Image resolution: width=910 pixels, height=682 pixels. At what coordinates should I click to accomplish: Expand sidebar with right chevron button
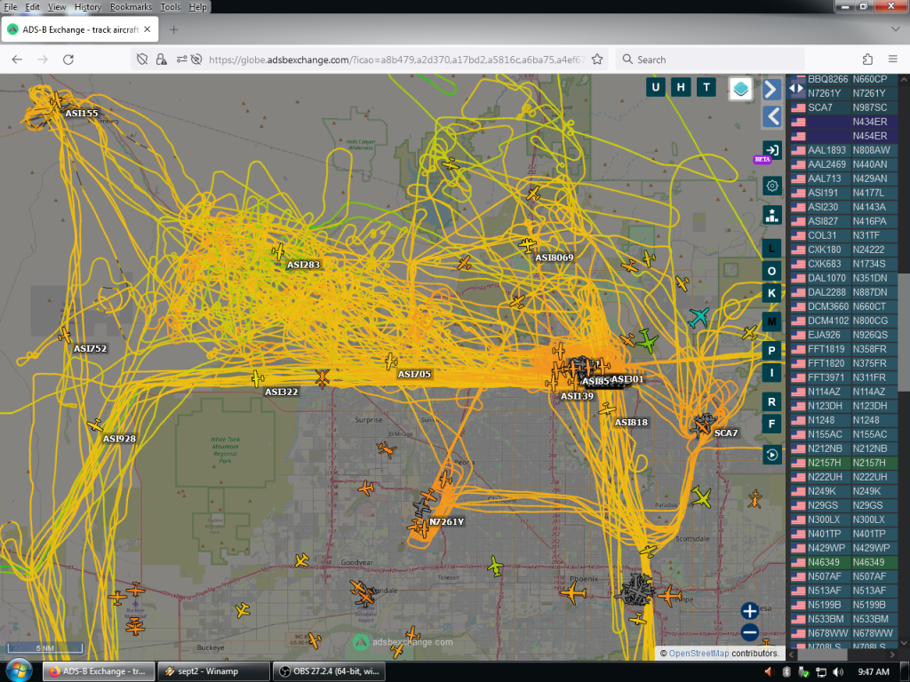tap(771, 90)
